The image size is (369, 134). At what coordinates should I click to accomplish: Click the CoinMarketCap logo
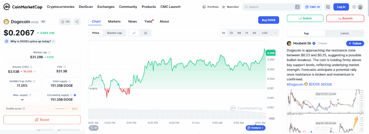[x=23, y=7]
